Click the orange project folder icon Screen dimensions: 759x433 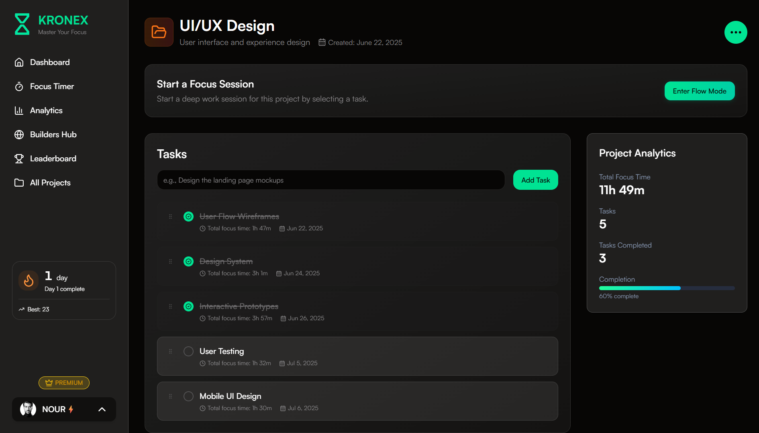click(x=159, y=32)
